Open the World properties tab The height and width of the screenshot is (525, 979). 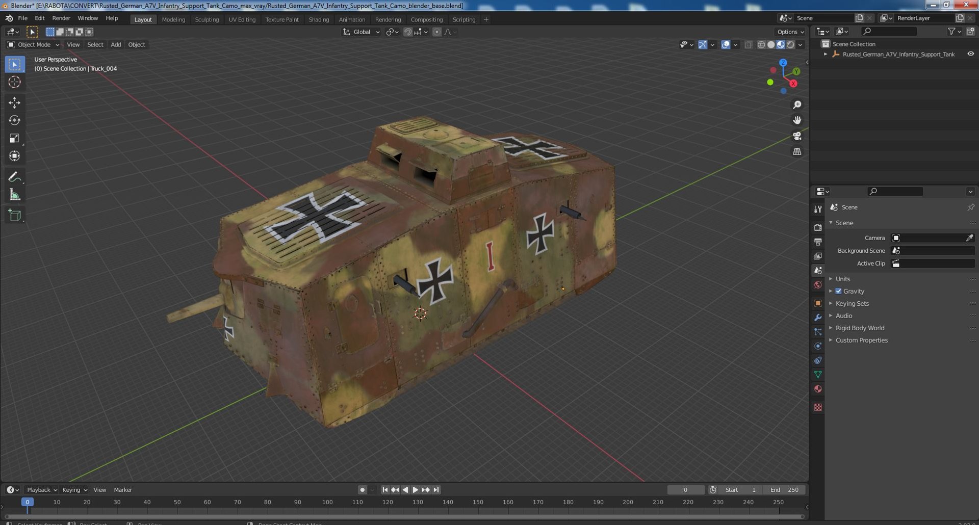(x=818, y=285)
